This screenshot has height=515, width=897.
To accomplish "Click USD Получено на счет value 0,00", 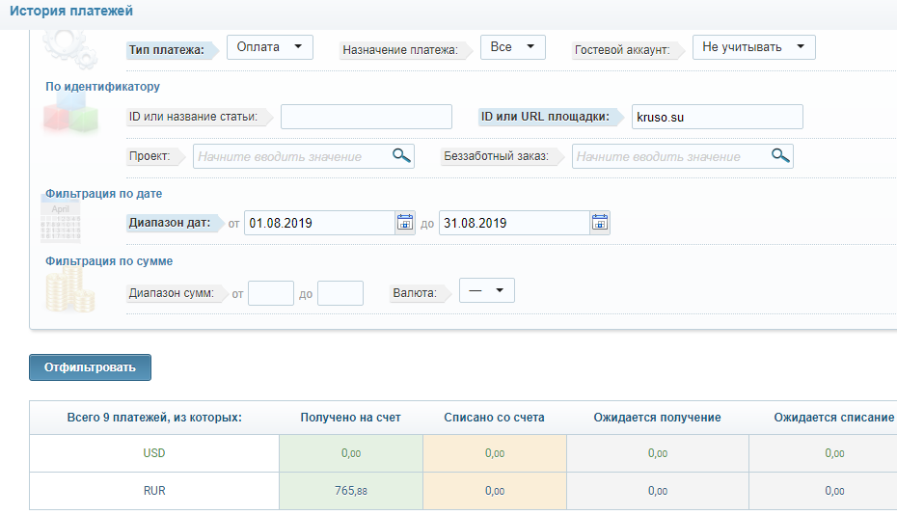I will coord(351,453).
